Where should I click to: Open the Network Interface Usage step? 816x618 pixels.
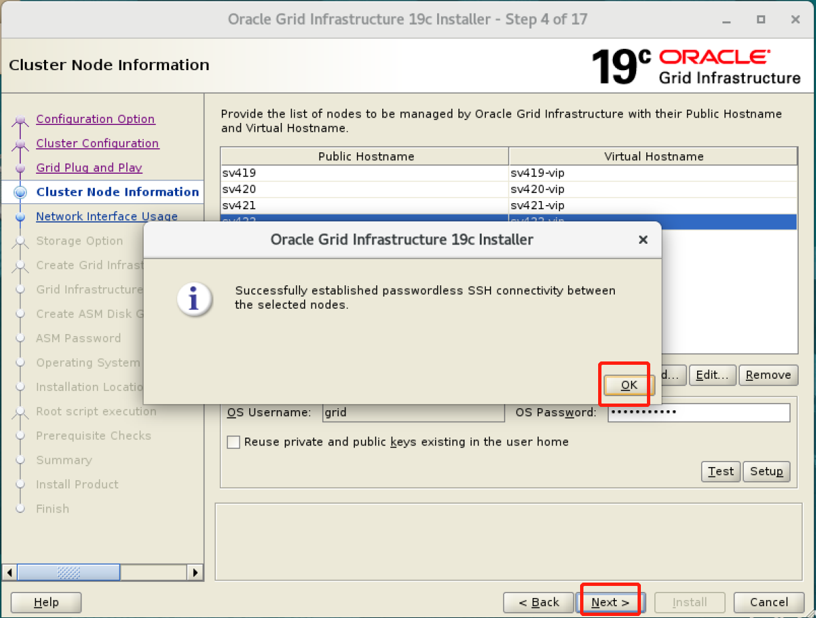coord(107,216)
